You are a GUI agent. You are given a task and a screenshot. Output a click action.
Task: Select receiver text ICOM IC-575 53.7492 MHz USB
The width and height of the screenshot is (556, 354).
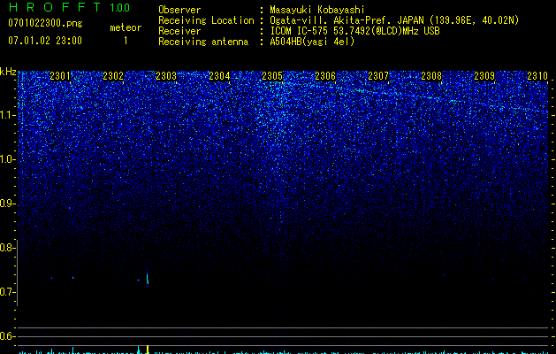point(354,31)
